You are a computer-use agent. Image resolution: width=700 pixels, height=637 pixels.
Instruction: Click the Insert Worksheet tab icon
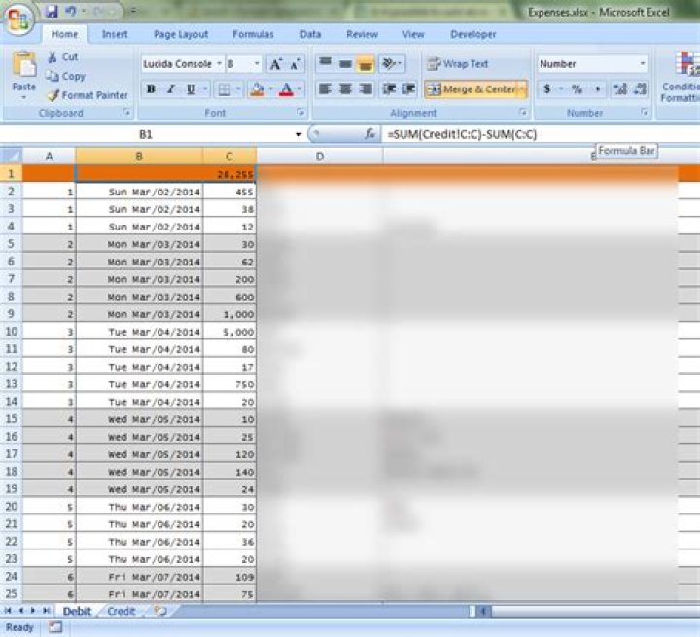(159, 611)
